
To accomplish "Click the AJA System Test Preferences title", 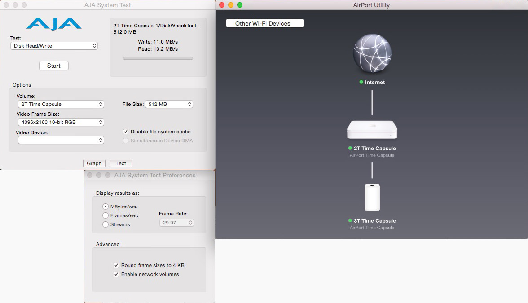I will pyautogui.click(x=155, y=175).
